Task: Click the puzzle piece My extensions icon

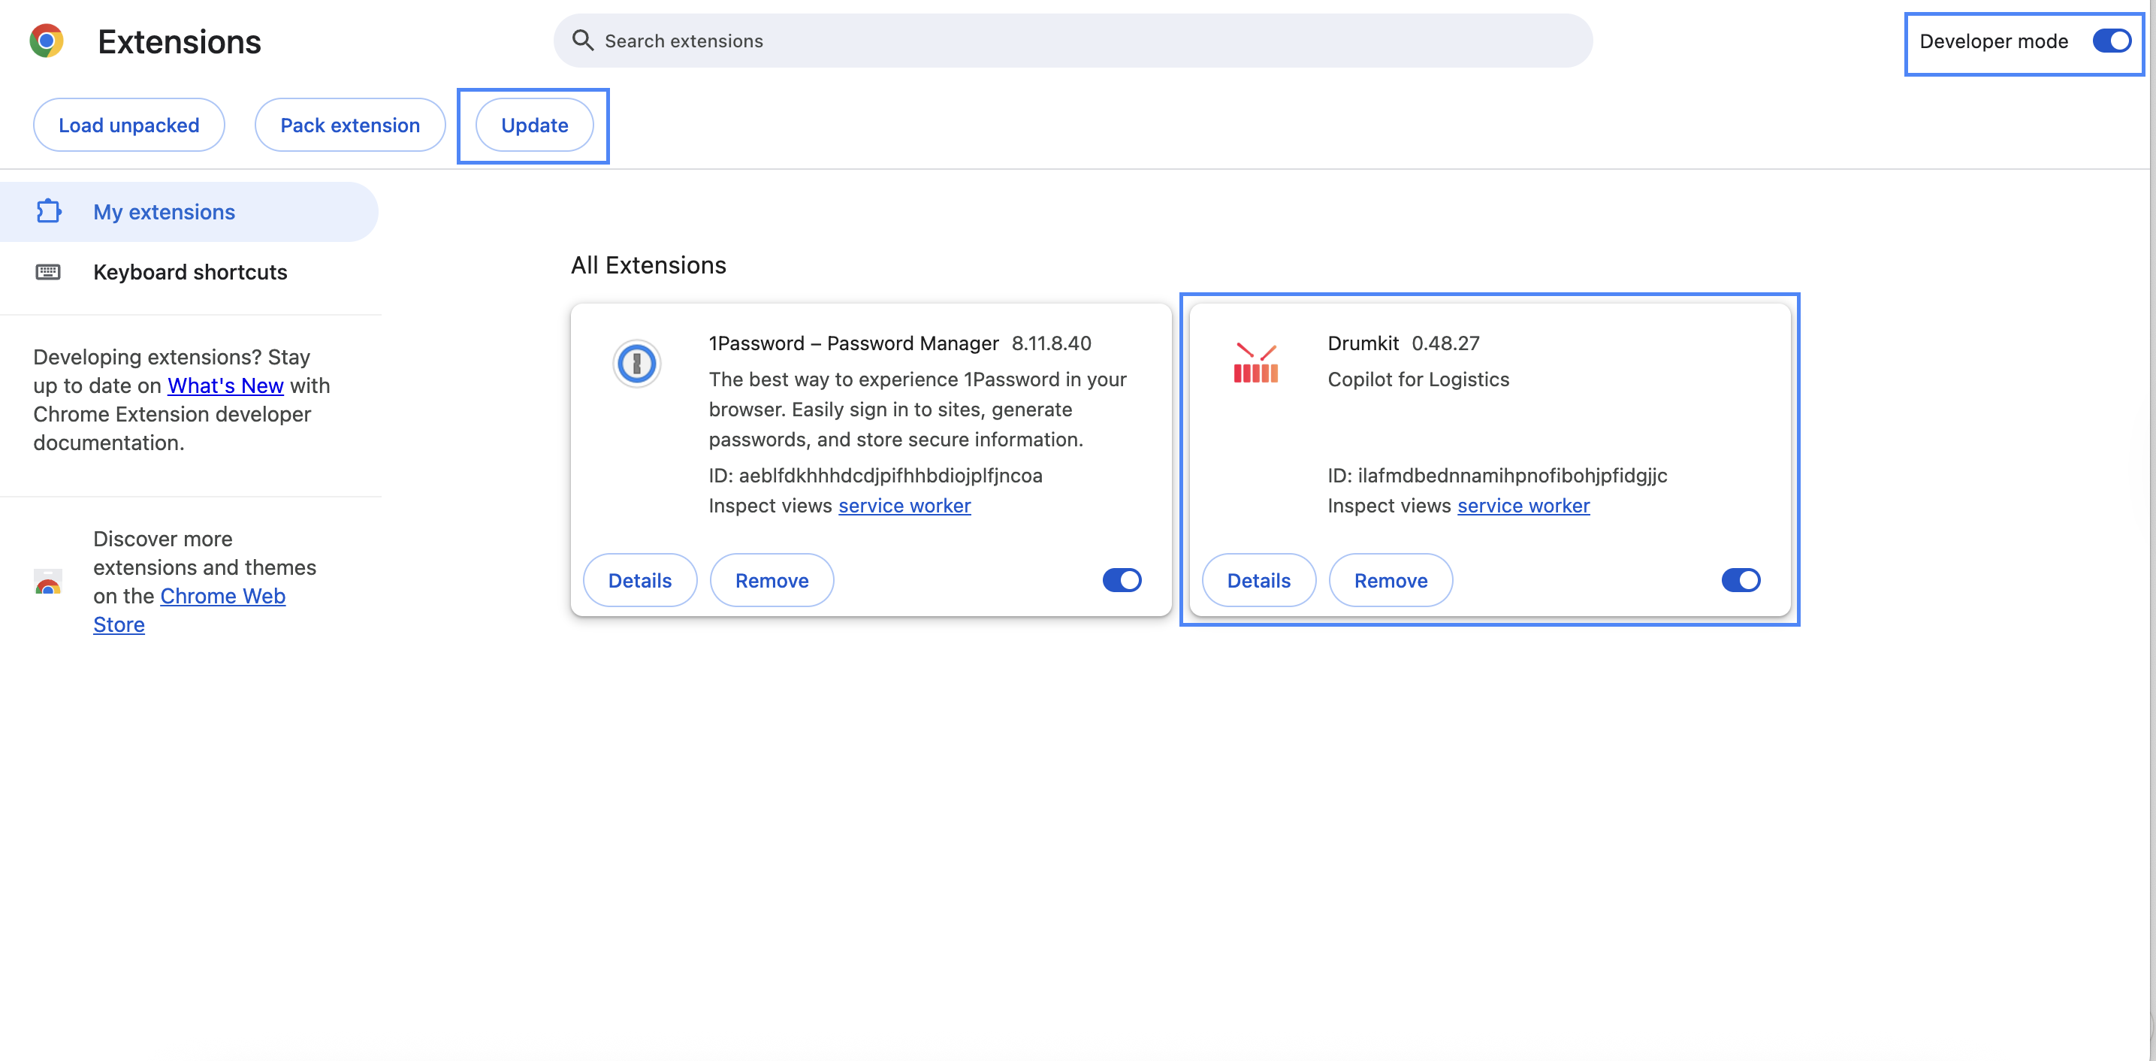Action: coord(49,212)
